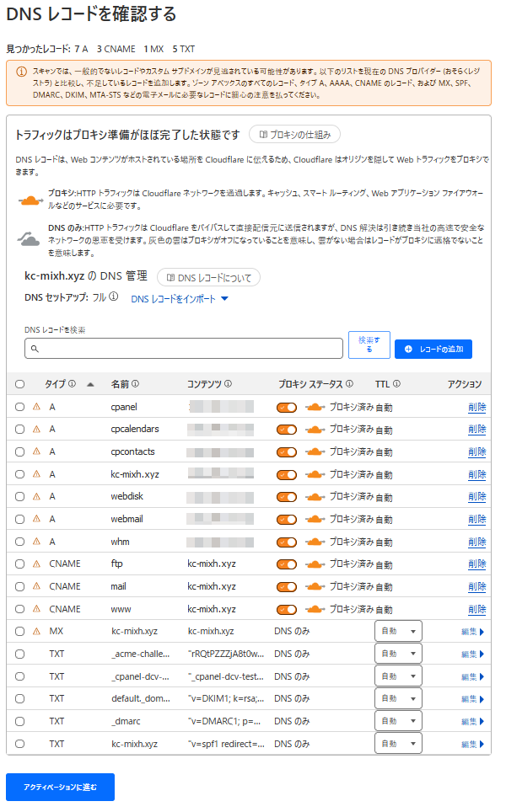Click the warning icon in the webdisk row
The height and width of the screenshot is (812, 506).
pos(36,497)
